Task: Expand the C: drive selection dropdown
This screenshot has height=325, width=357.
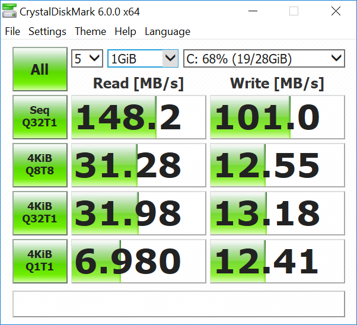Action: pos(264,59)
